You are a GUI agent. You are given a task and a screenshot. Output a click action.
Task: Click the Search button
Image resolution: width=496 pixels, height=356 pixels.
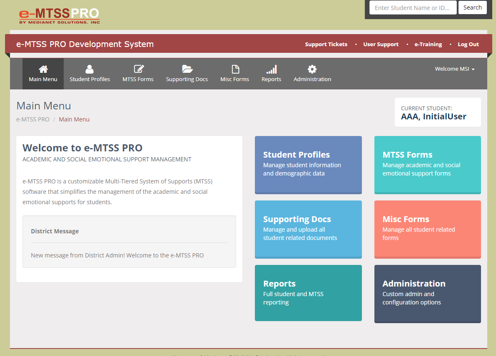[x=473, y=7]
